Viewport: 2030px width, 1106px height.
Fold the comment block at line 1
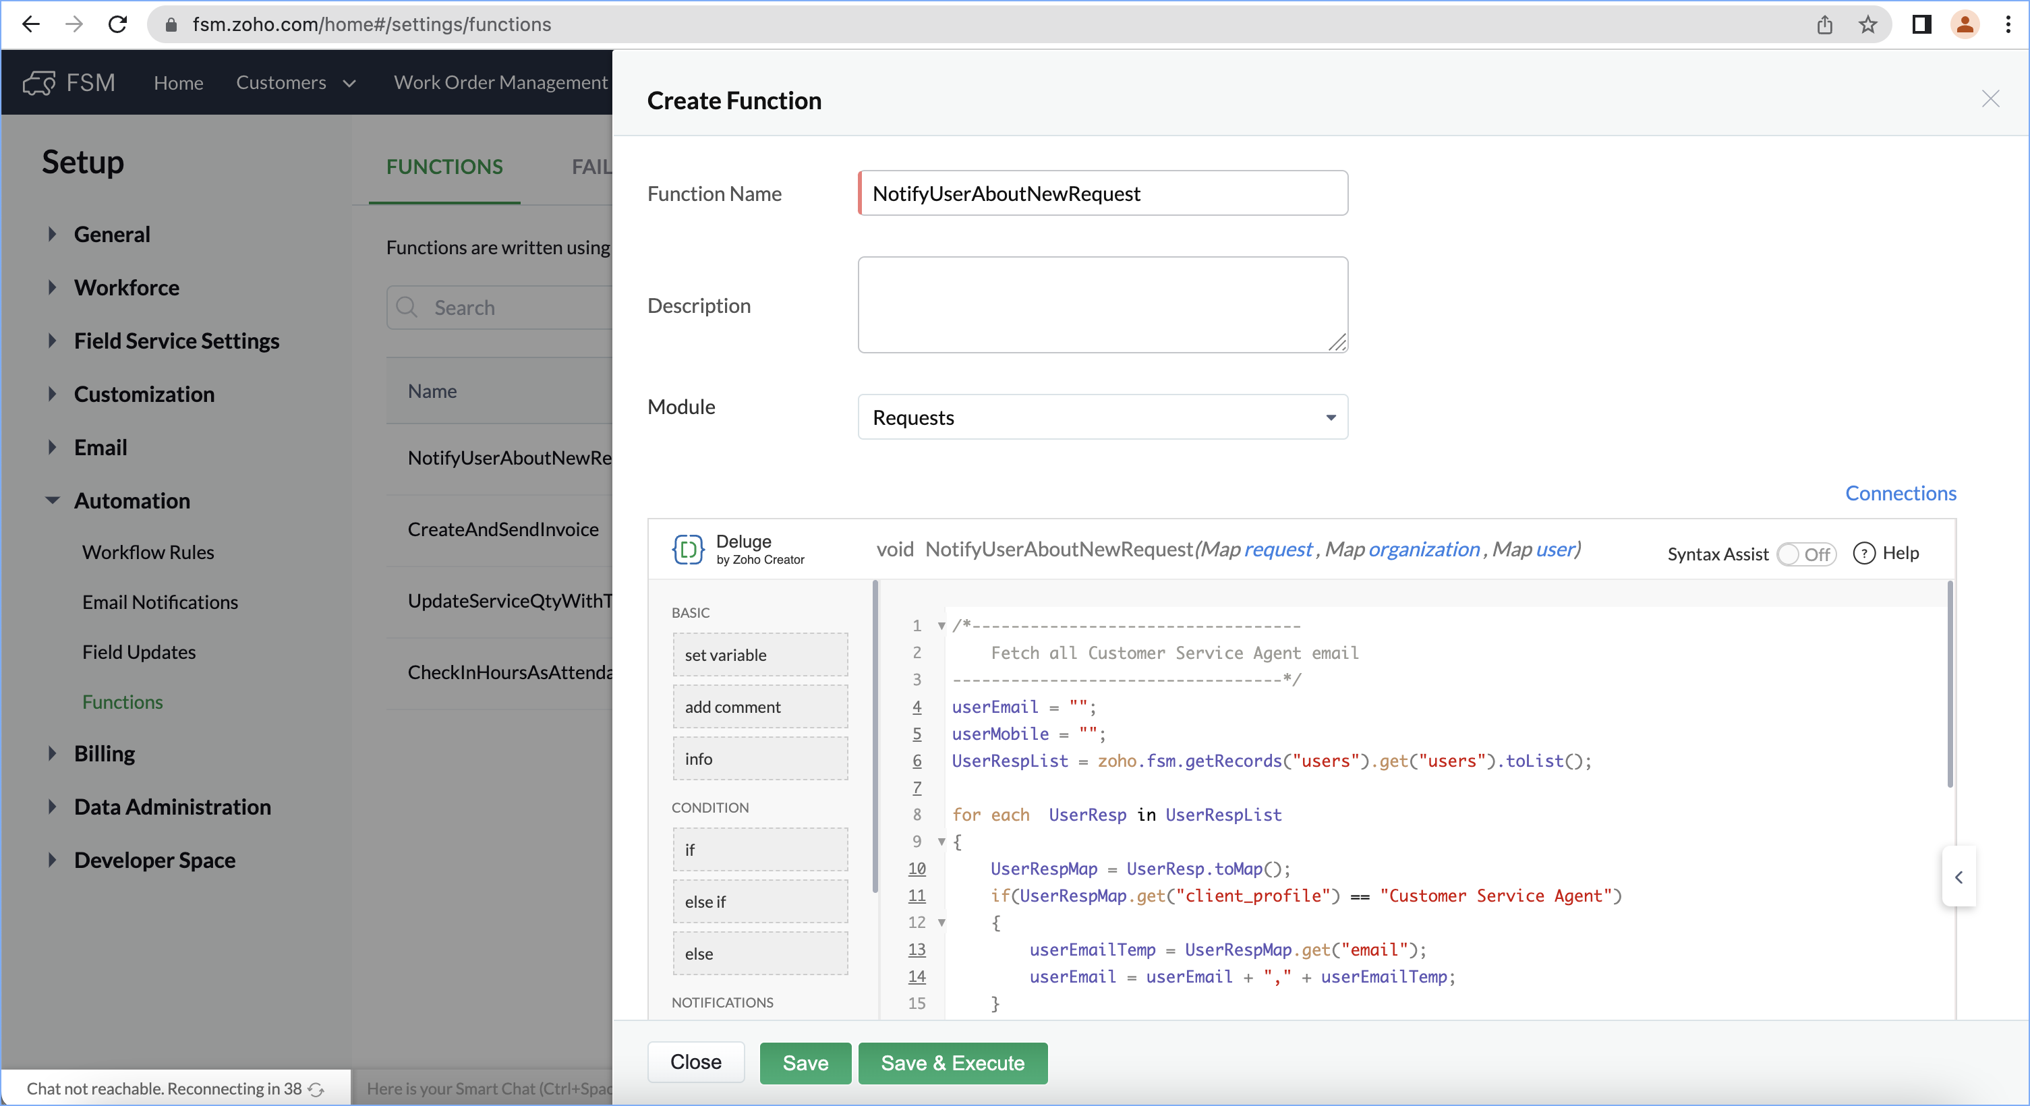941,625
